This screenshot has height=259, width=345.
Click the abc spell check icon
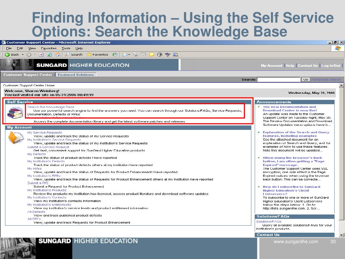(168, 54)
